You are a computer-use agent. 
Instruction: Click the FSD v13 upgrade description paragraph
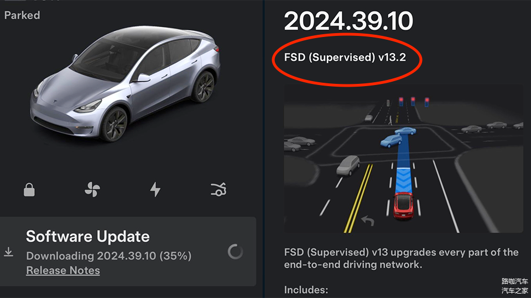click(401, 258)
